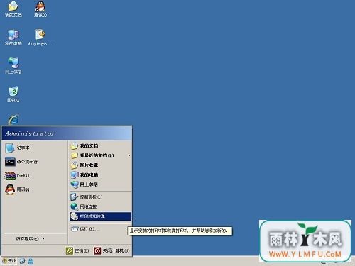Open 我的电脑 in the Start menu
This screenshot has height=266, width=355.
100,174
